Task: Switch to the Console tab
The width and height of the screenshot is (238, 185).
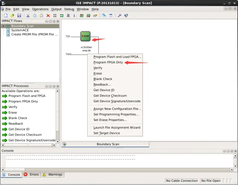Action: click(12, 175)
